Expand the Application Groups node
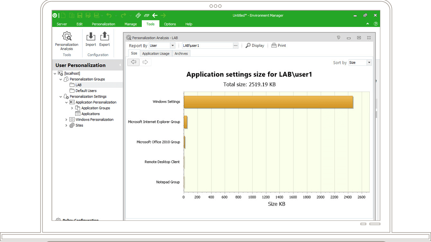 click(x=72, y=109)
